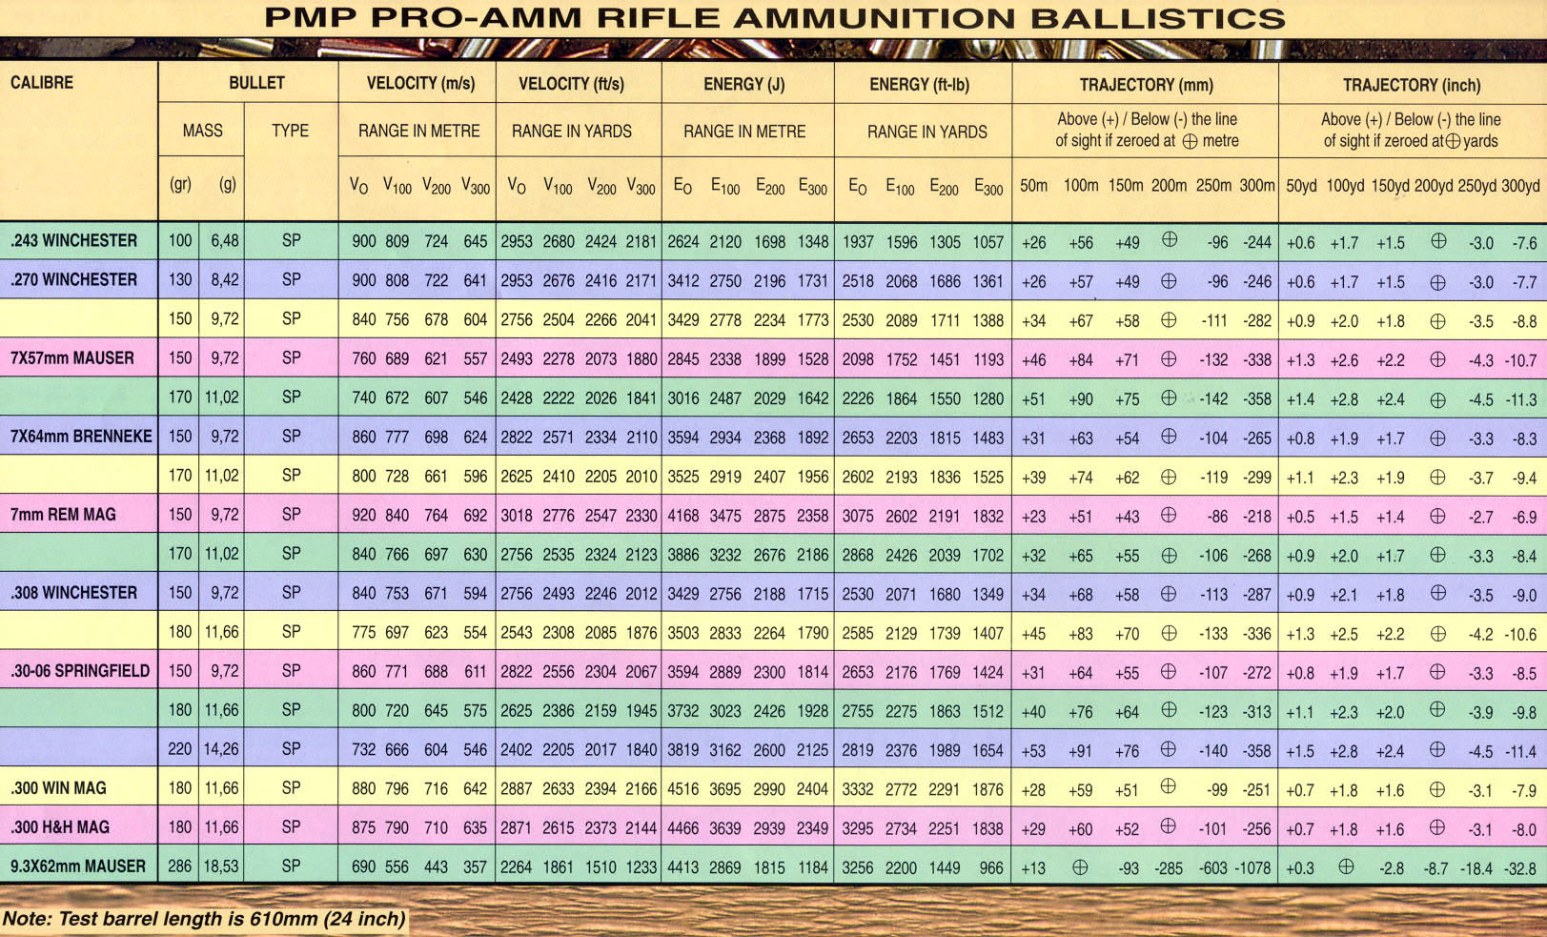The width and height of the screenshot is (1547, 937).
Task: Click the .308 WINCHESTER calibre label
Action: point(74,592)
